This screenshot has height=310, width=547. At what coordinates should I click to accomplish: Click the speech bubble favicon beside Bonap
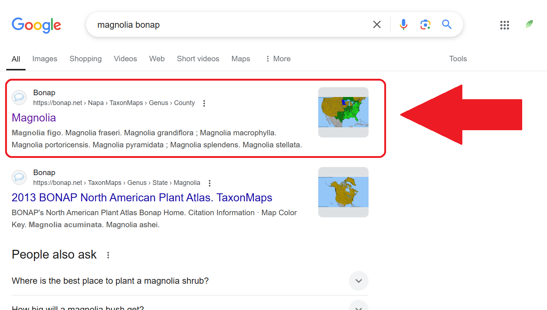[19, 97]
